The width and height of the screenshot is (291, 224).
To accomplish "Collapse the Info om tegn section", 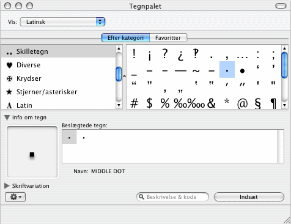I will [x=7, y=118].
